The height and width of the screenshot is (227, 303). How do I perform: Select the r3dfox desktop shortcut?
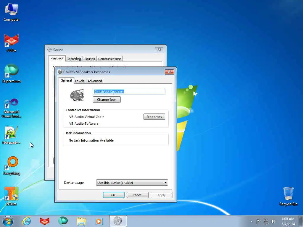[12, 43]
